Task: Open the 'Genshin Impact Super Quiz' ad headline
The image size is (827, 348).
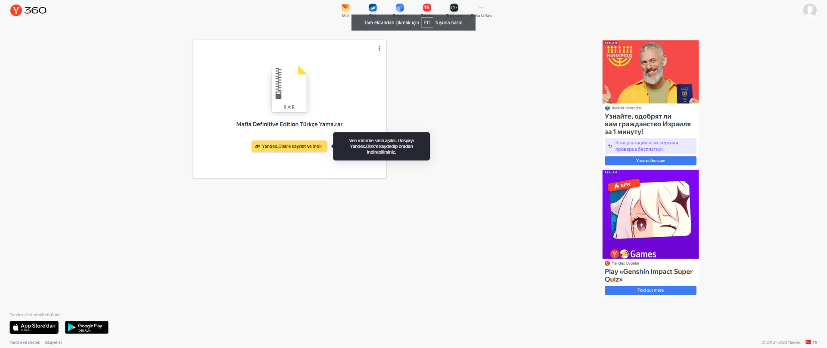Action: click(649, 275)
